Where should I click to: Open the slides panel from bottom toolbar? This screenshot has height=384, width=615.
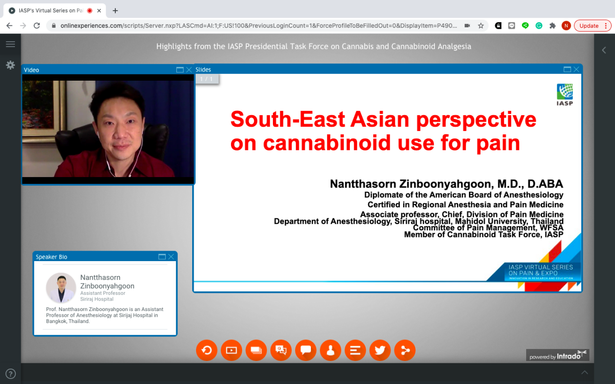[x=256, y=350]
